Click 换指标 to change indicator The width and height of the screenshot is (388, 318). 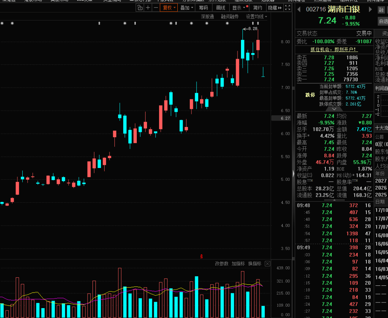point(255,264)
